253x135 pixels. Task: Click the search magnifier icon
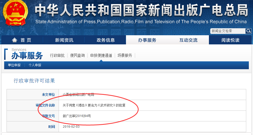tap(248, 31)
